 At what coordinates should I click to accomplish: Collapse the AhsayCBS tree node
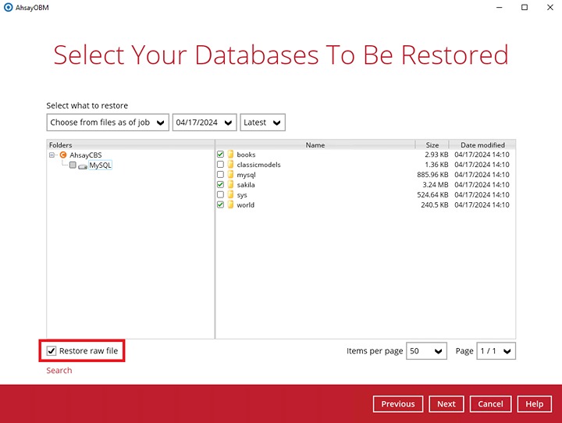[52, 155]
